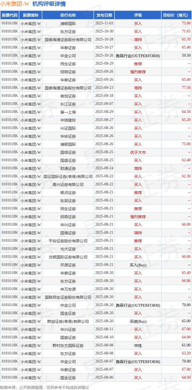Select the 国证国际证券(香港)有限公司 cell

click(68, 177)
